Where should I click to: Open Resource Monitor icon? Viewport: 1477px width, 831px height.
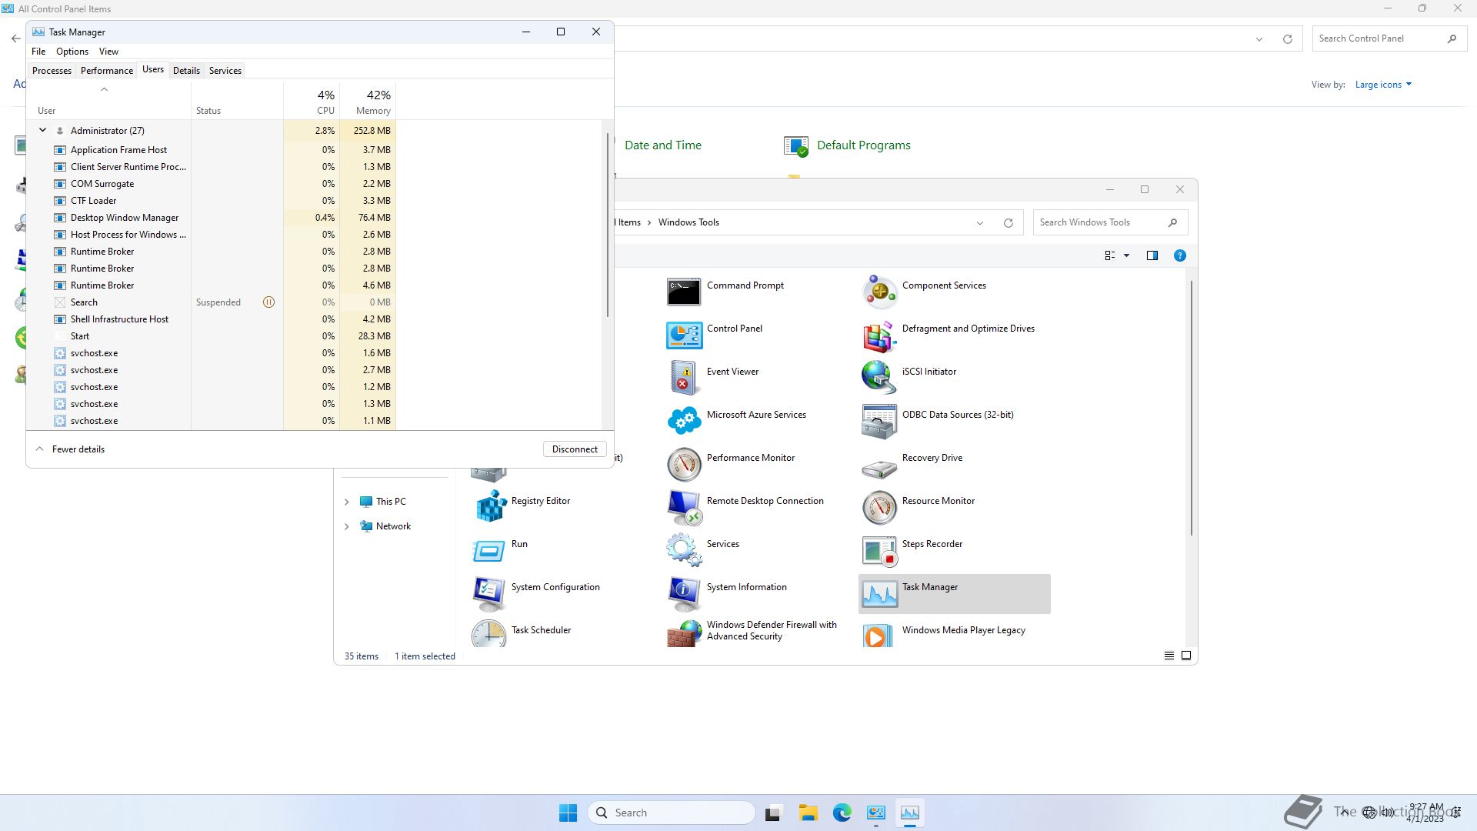(x=879, y=507)
